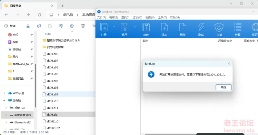Open Bandizip 文件(F) menu
Image resolution: width=258 pixels, height=135 pixels.
(101, 17)
